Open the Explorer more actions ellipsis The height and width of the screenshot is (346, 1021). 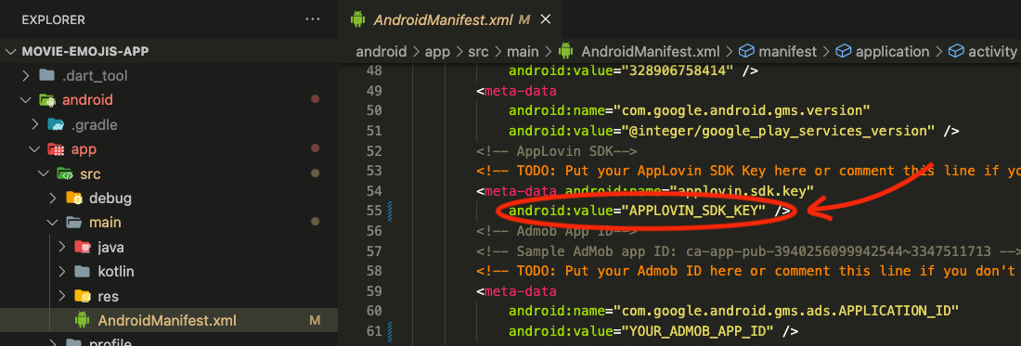click(313, 19)
